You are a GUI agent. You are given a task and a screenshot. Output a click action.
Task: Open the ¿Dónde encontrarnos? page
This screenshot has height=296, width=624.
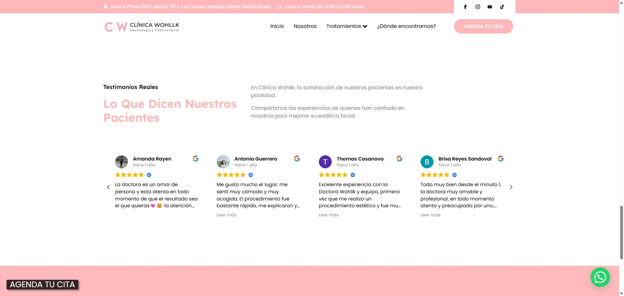pyautogui.click(x=406, y=26)
